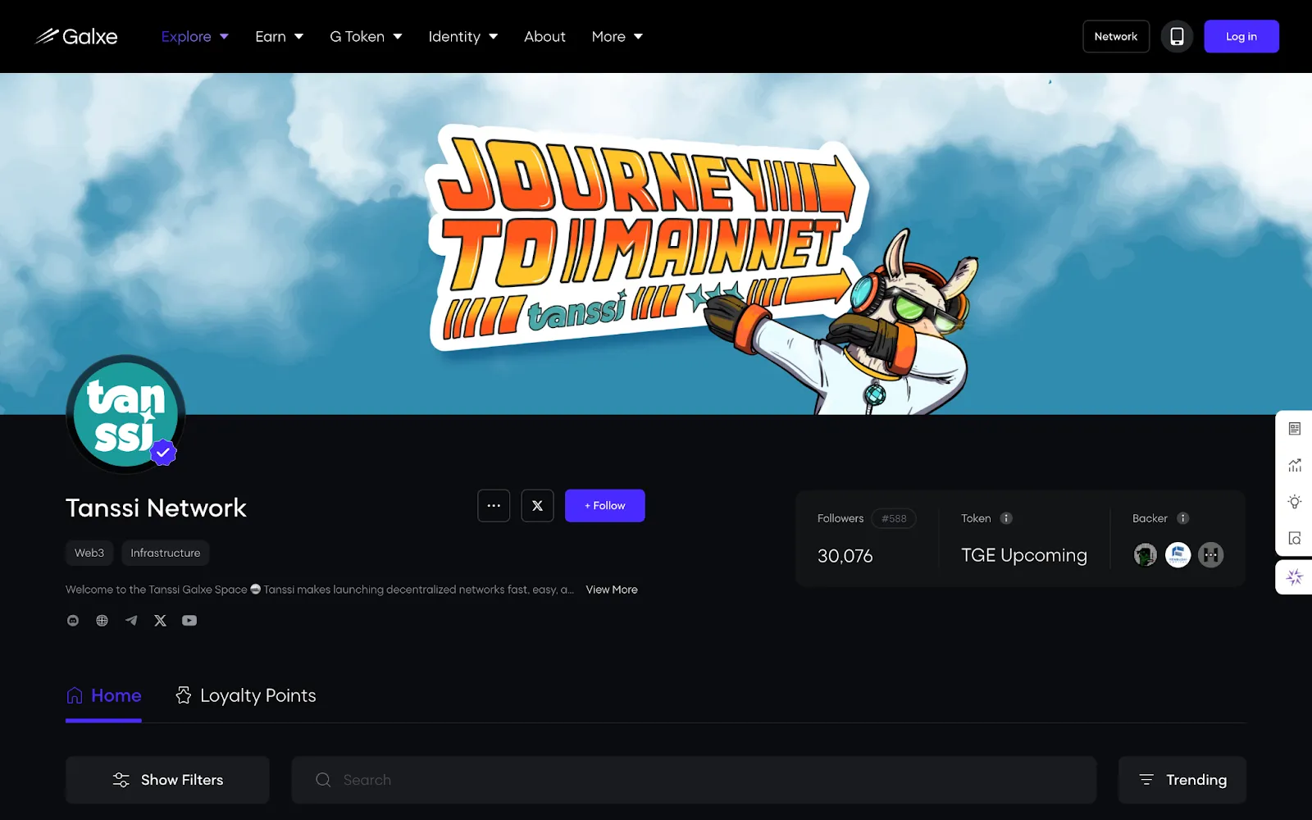Follow Tanssi Network
Viewport: 1312px width, 820px height.
[605, 506]
